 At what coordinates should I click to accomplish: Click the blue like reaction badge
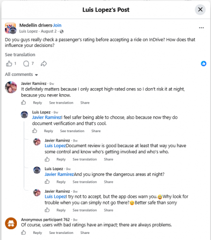point(203,64)
